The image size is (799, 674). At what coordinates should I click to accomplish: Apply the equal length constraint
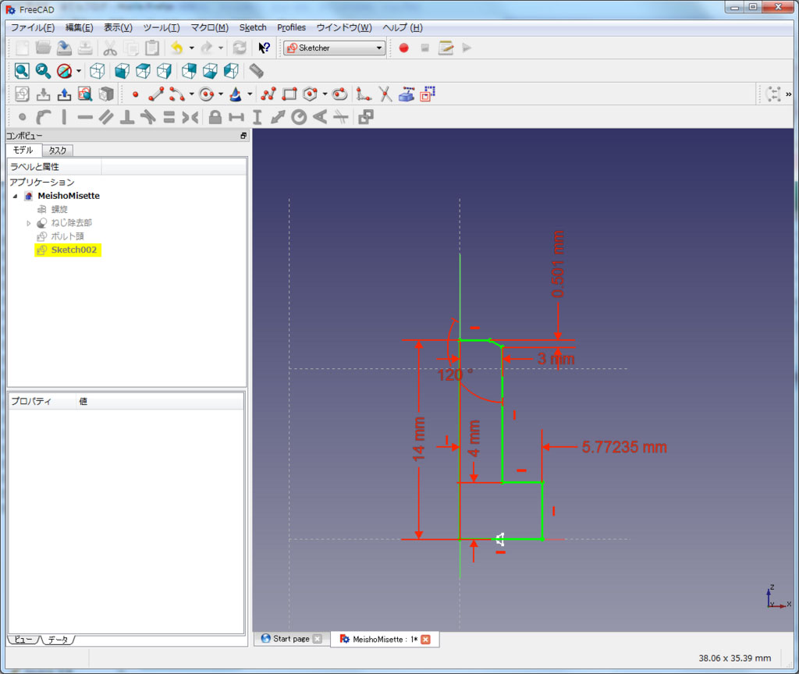tap(169, 117)
